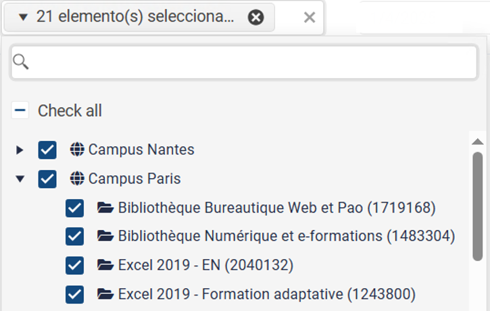Uncheck the Campus Paris checkbox
490x311 pixels.
(47, 179)
